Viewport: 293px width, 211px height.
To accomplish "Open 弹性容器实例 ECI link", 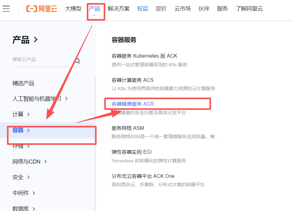I will pyautogui.click(x=131, y=152).
